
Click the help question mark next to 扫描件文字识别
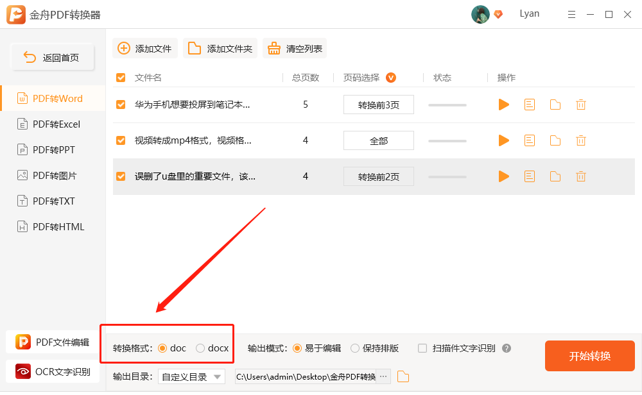click(x=507, y=348)
